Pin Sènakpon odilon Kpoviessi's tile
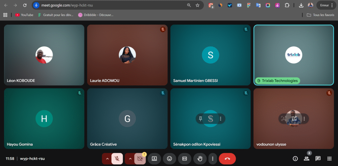 coord(200,118)
